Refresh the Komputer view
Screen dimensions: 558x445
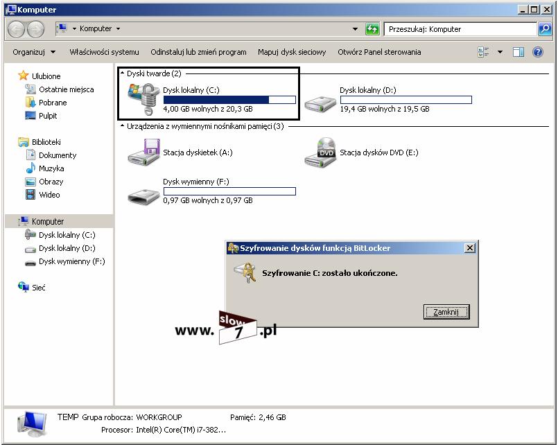point(372,29)
